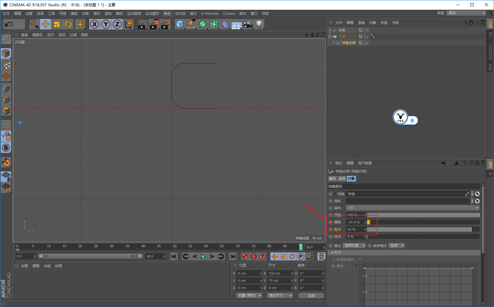The height and width of the screenshot is (307, 494).
Task: Open the attribute manager 用户数据 menu
Action: (x=365, y=163)
